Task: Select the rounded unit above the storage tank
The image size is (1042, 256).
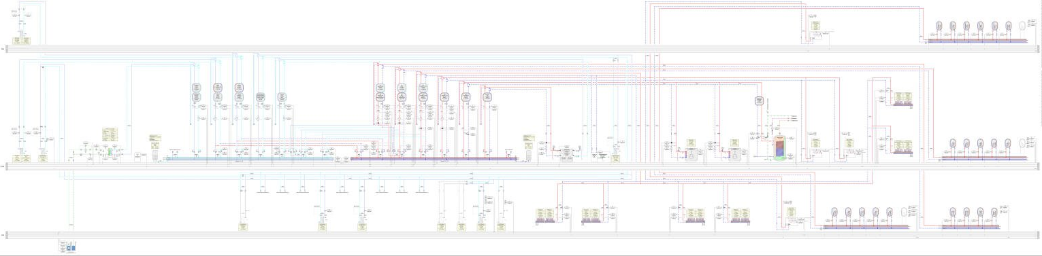Action: (x=759, y=101)
